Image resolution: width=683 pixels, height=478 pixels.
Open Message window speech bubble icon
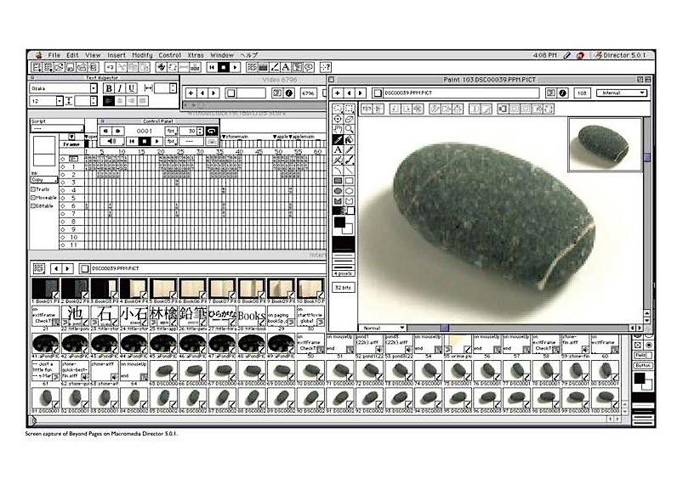pos(309,67)
